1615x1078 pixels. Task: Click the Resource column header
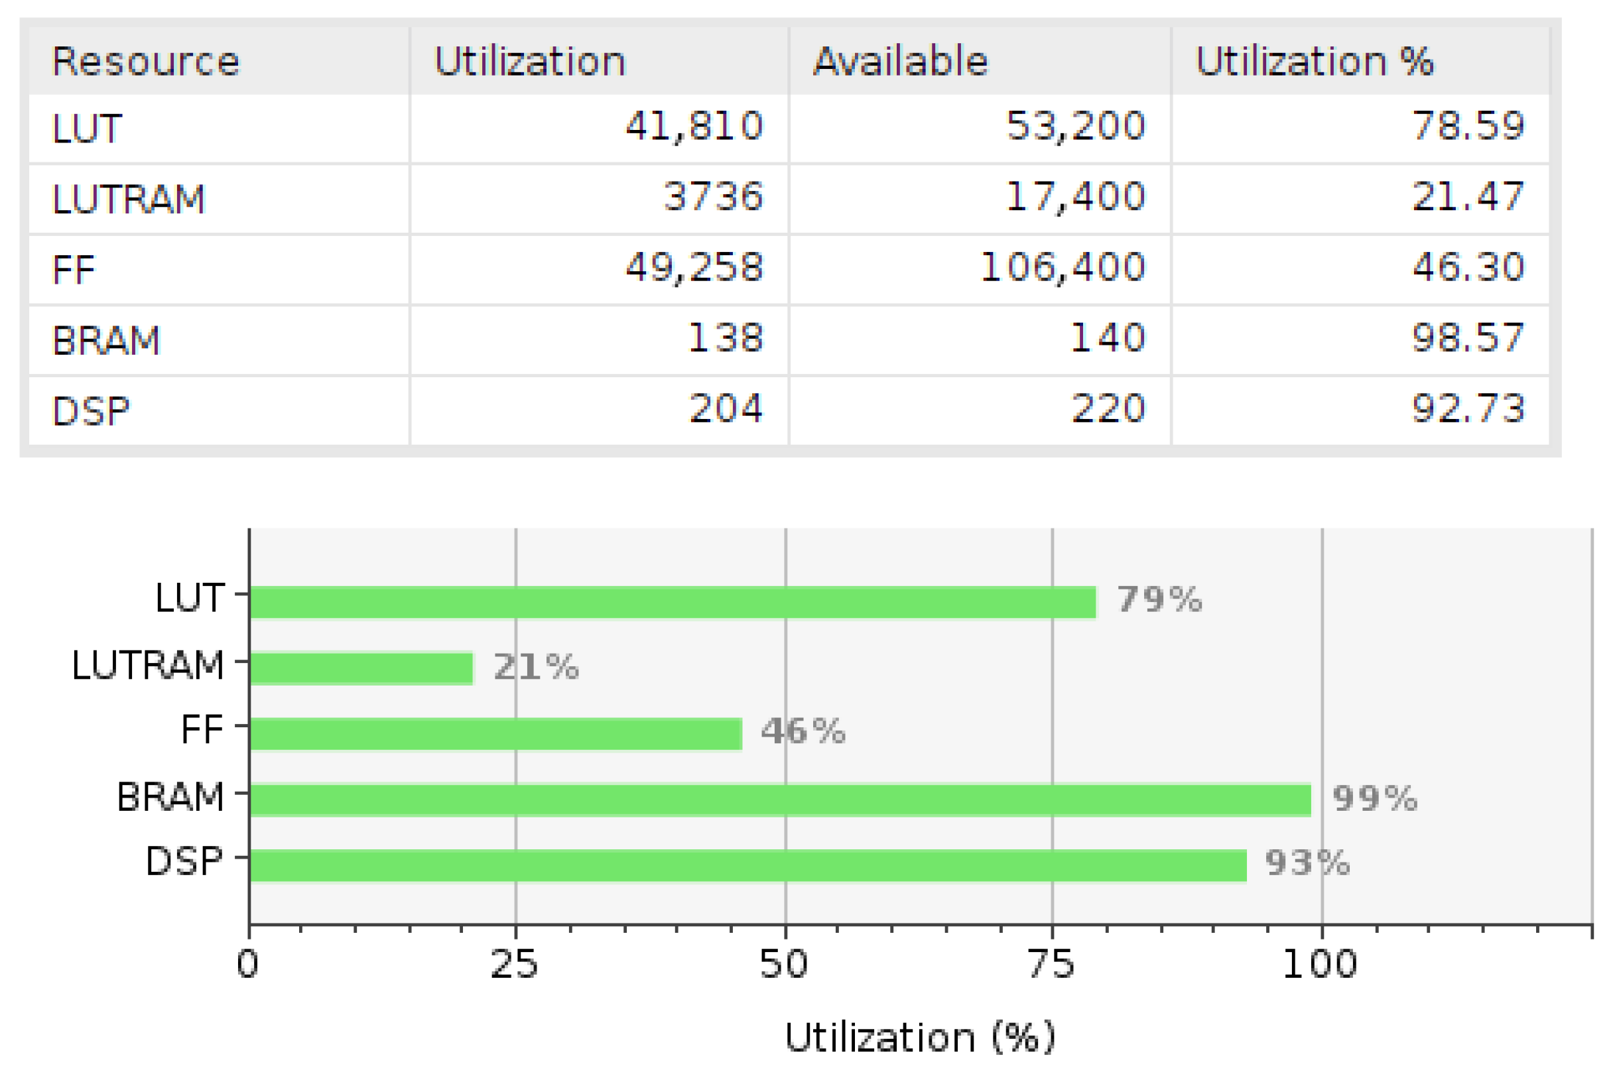pos(146,61)
